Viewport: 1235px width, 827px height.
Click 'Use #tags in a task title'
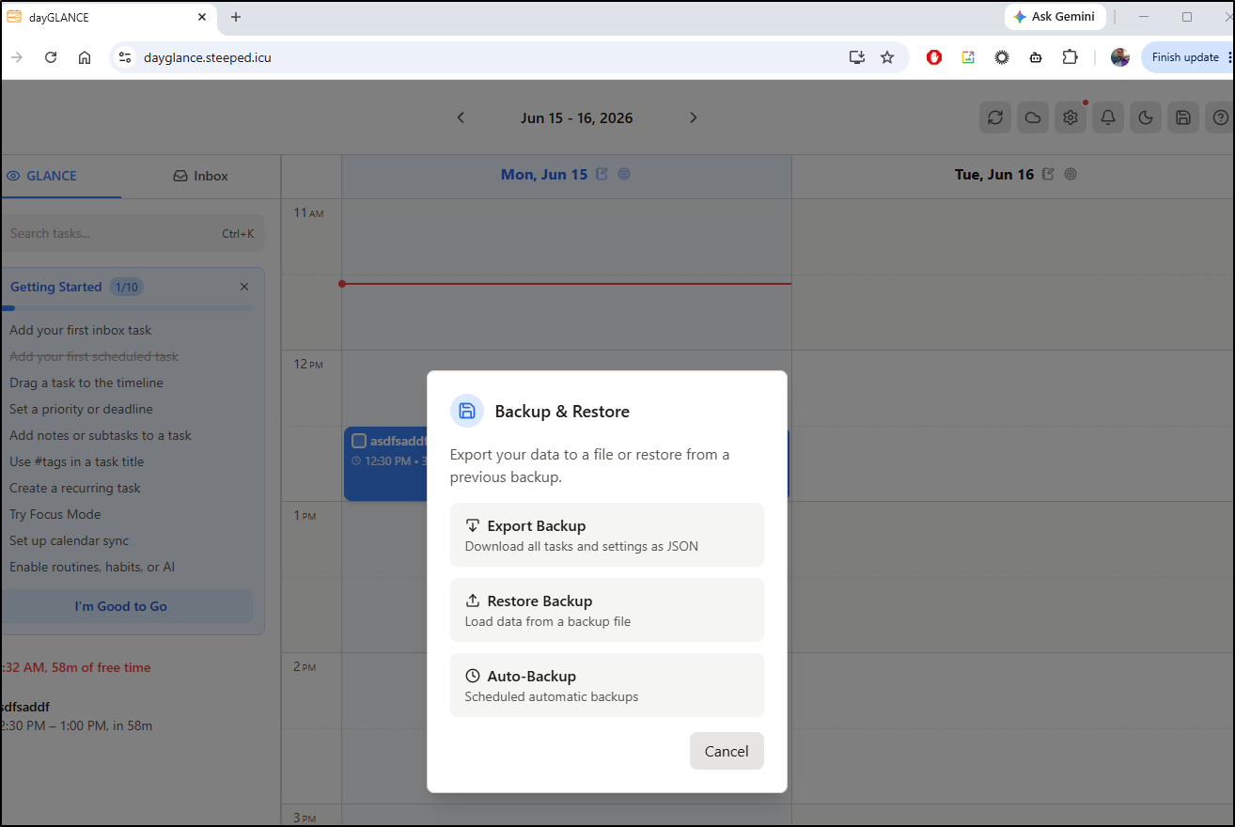77,461
